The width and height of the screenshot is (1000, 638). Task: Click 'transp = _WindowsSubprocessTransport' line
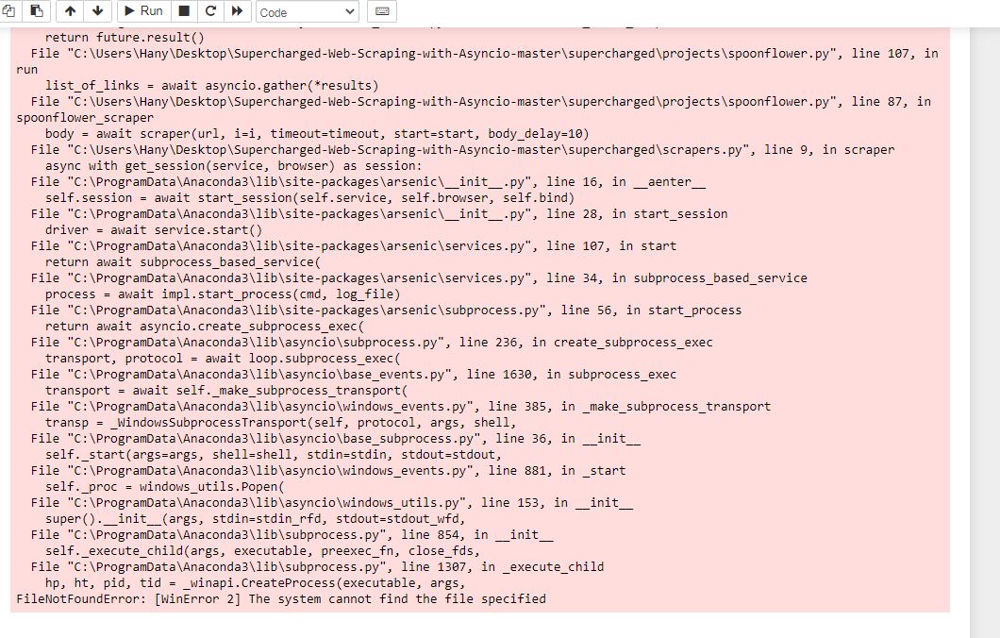(x=280, y=423)
